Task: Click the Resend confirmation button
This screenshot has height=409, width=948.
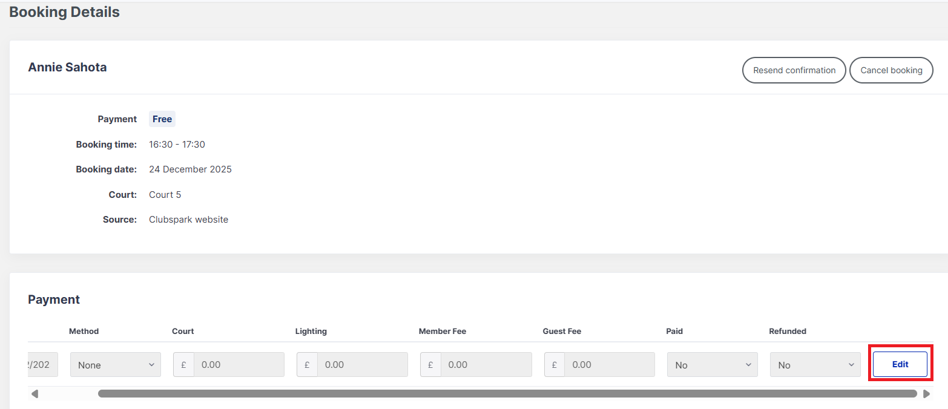Action: [x=794, y=70]
